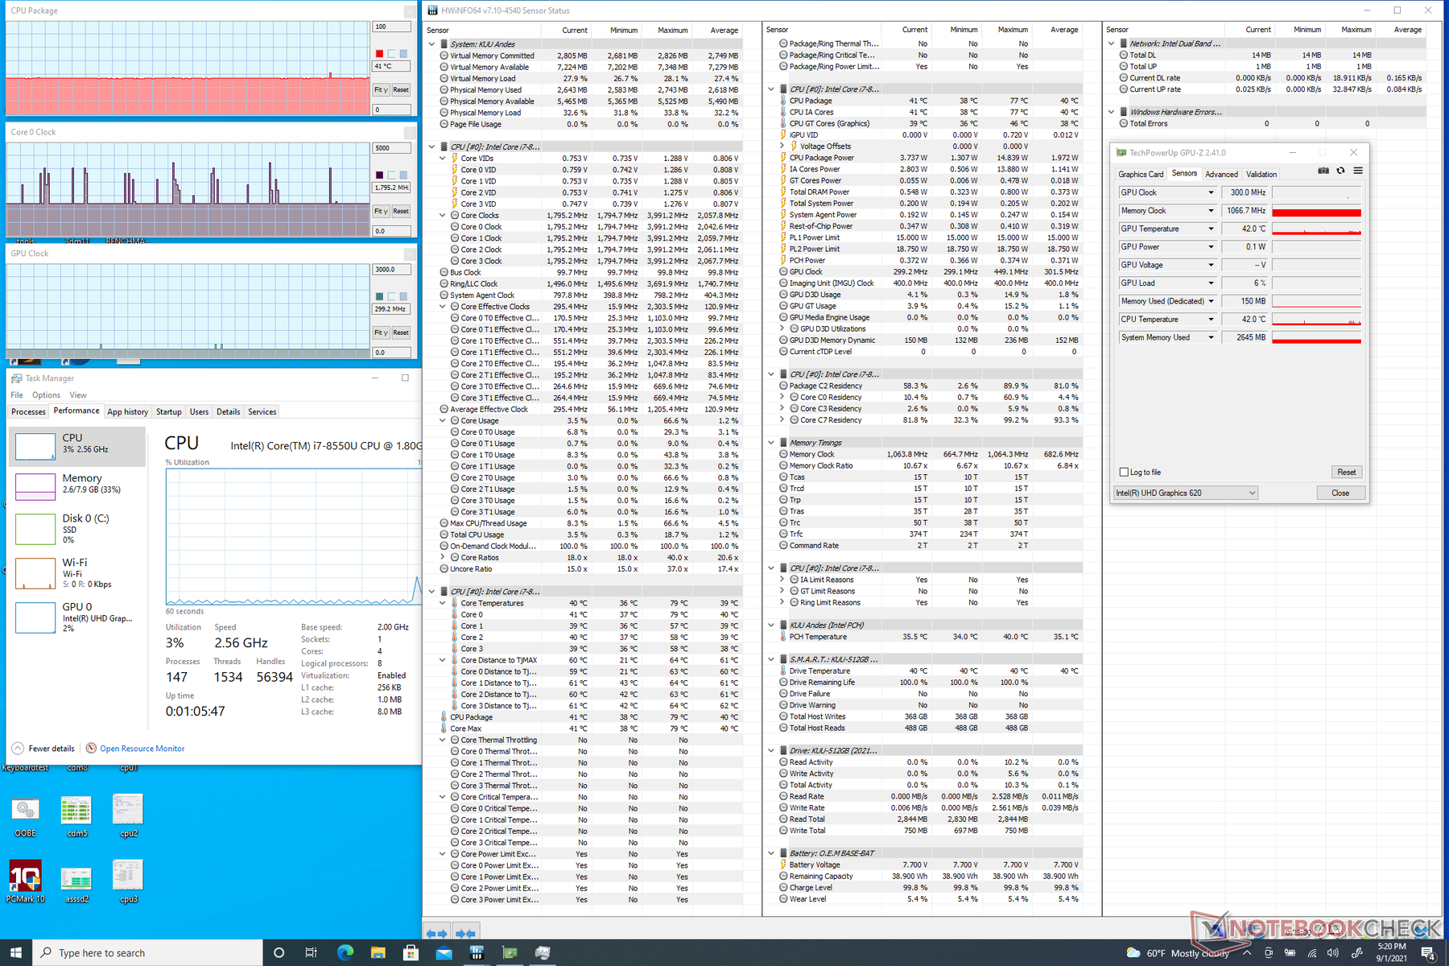The height and width of the screenshot is (966, 1449).
Task: Open Task View from the taskbar
Action: coord(312,952)
